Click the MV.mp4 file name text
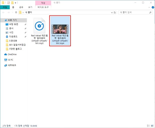Screen dimensions: 155x128 (60, 39)
